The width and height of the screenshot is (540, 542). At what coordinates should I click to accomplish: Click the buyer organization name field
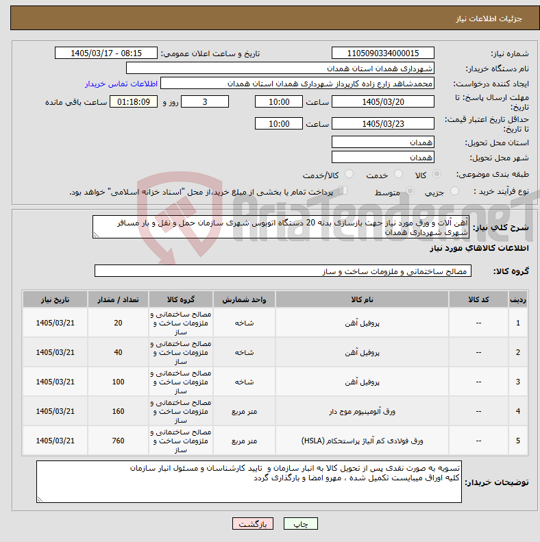pos(280,68)
